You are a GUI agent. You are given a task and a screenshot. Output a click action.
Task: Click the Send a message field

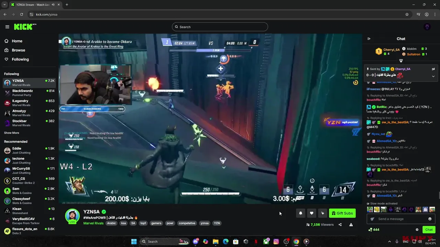pyautogui.click(x=401, y=219)
